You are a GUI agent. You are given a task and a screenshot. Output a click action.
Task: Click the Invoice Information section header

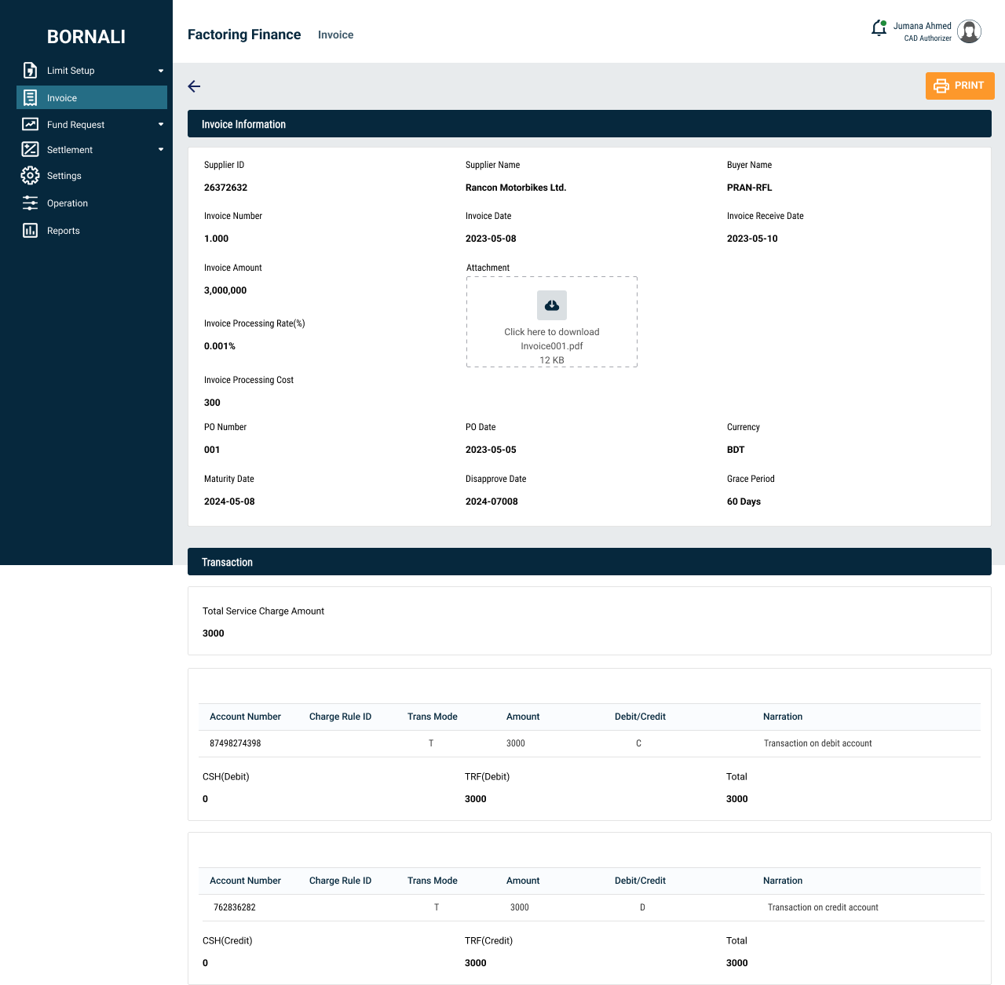590,124
